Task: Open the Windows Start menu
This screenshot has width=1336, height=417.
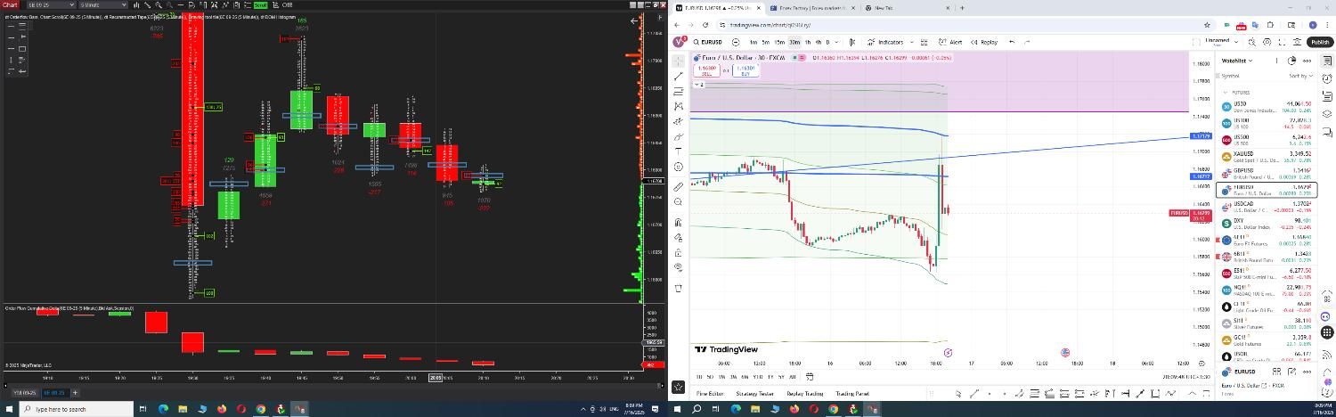Action: point(9,409)
